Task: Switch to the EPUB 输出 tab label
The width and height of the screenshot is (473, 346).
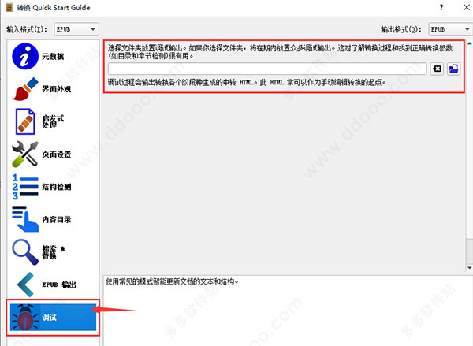Action: 59,285
